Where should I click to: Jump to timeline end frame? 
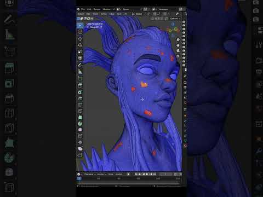155,174
